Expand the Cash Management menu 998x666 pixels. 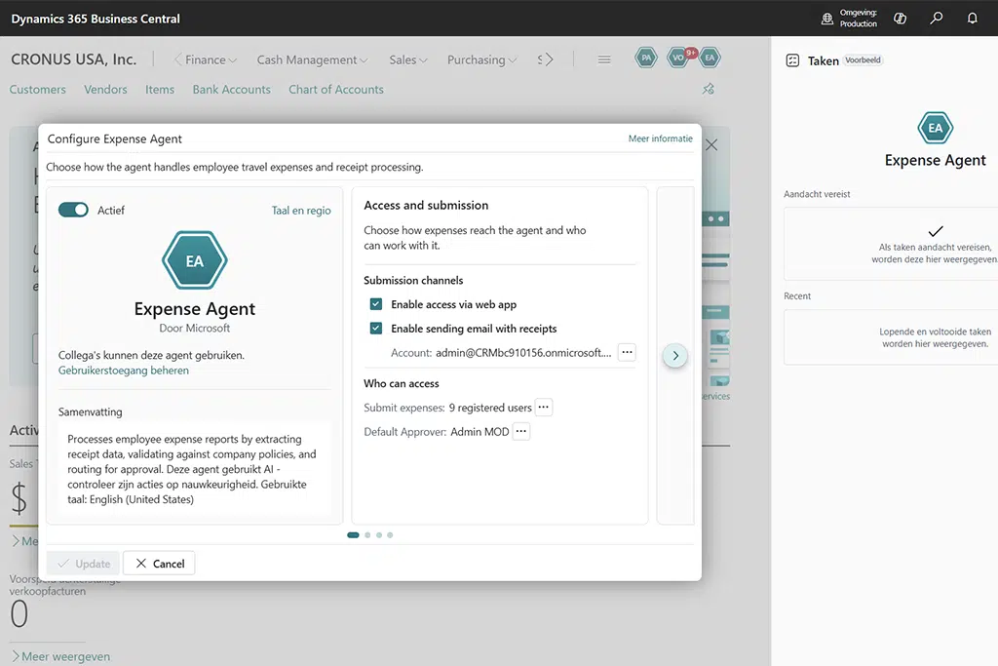click(313, 59)
